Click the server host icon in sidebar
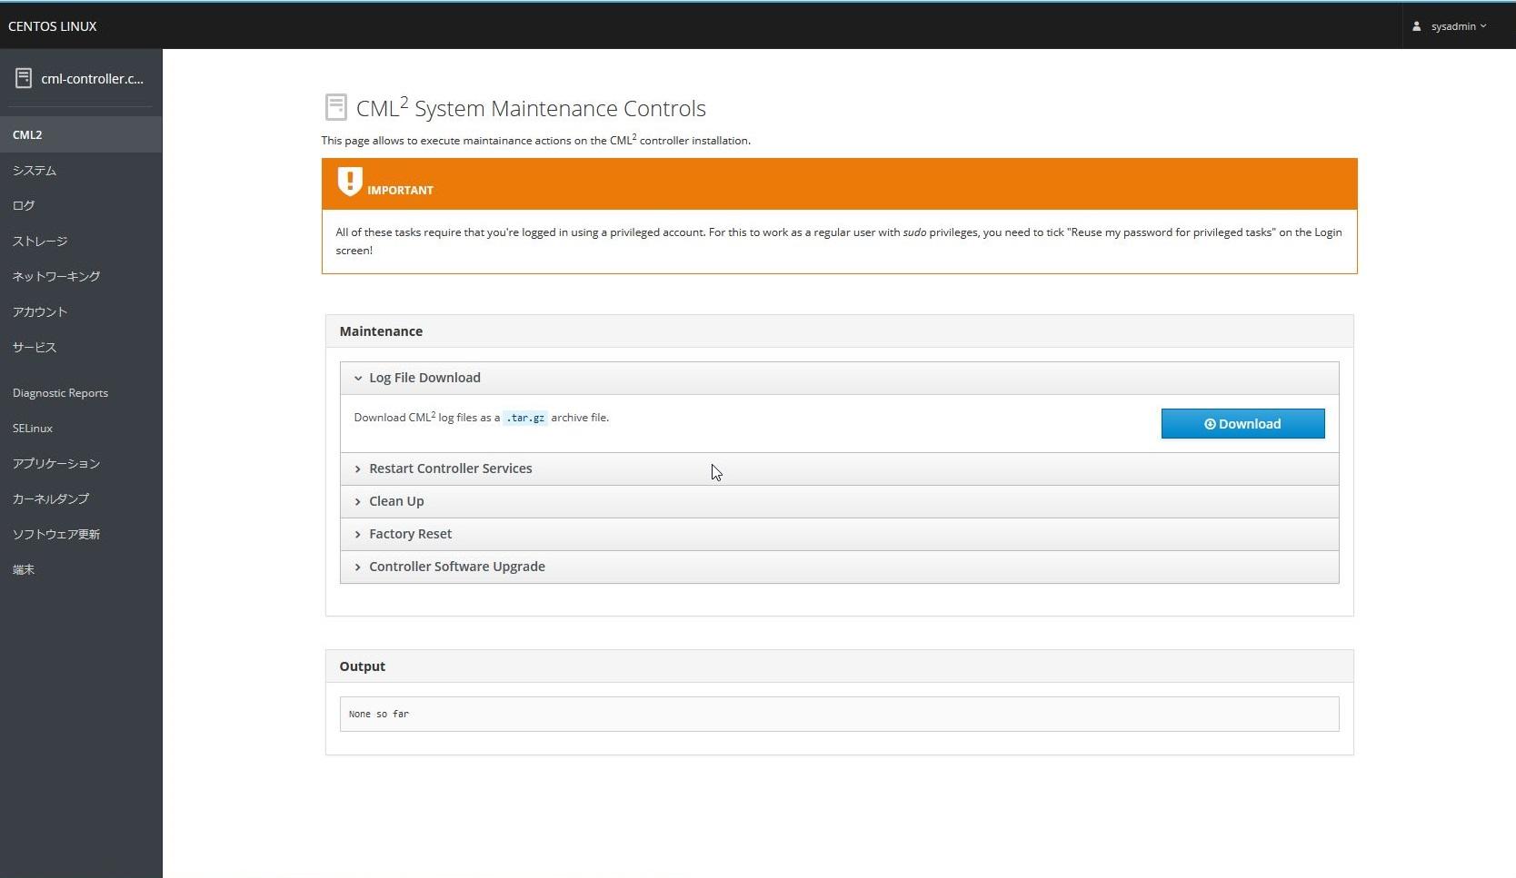Image resolution: width=1516 pixels, height=878 pixels. 24,78
